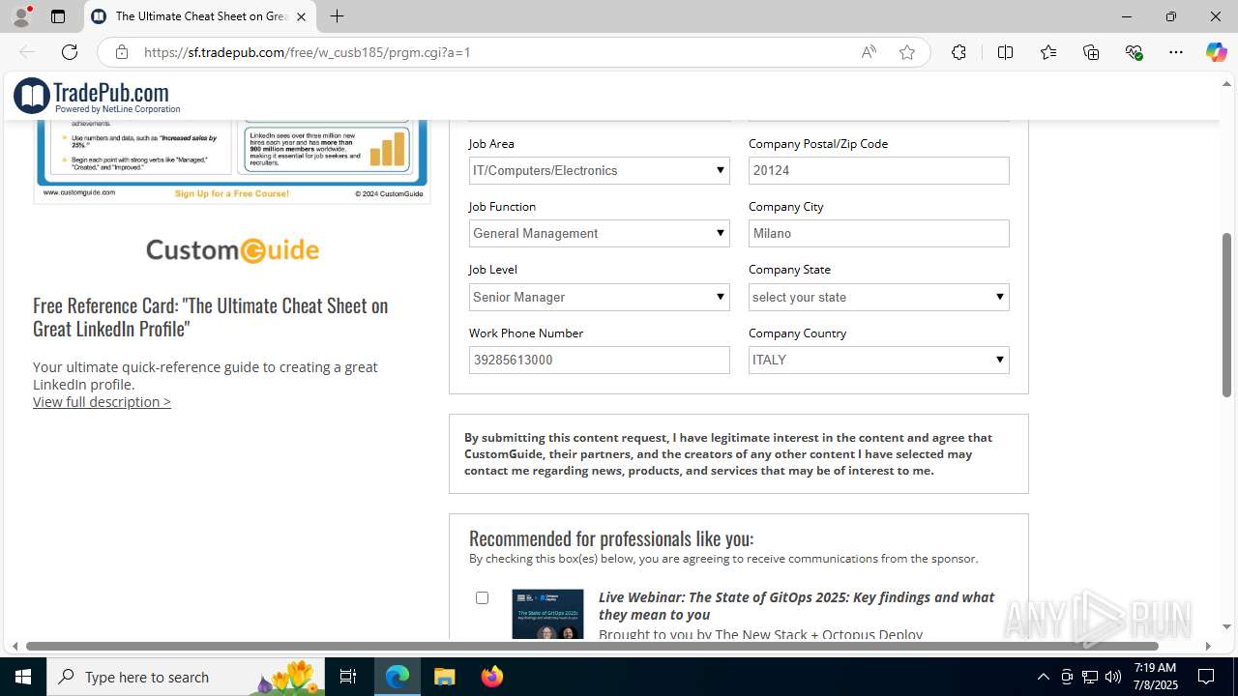
Task: Refresh the current page
Action: 70,52
